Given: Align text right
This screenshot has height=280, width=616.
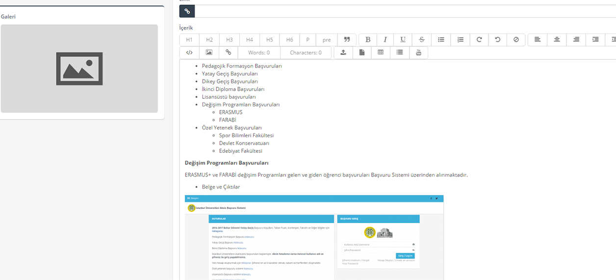Looking at the screenshot, I should point(576,40).
